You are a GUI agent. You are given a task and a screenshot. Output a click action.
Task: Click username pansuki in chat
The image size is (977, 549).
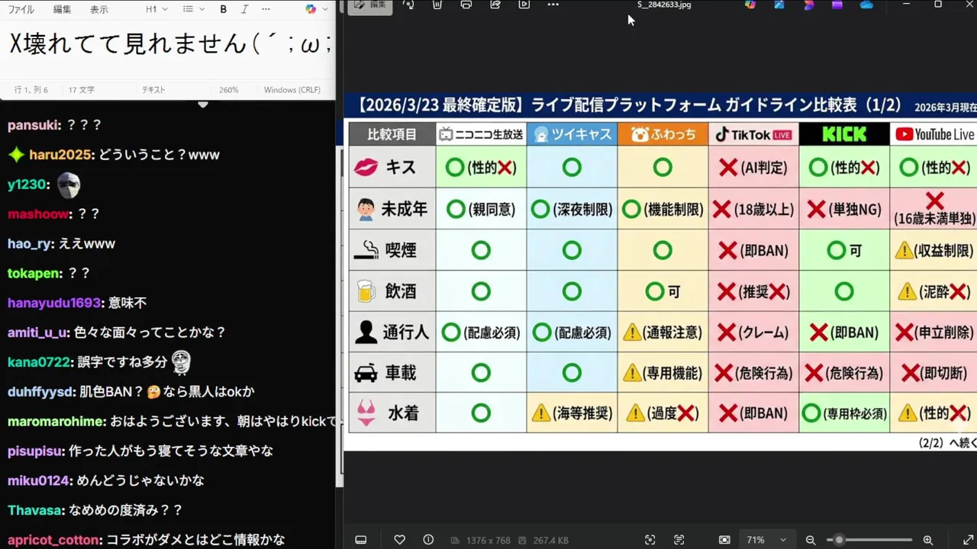[34, 125]
